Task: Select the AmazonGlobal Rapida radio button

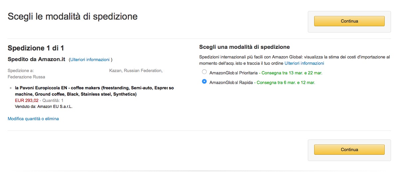Action: (204, 81)
